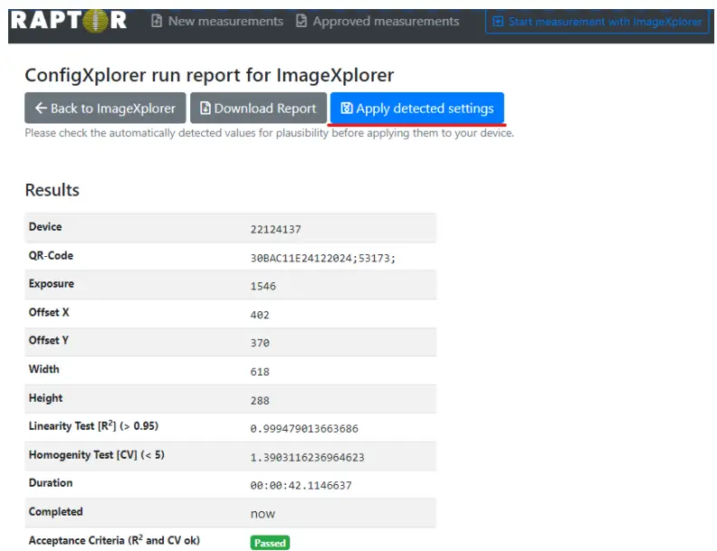The image size is (717, 551).
Task: Click the Width row label
Action: 43,369
